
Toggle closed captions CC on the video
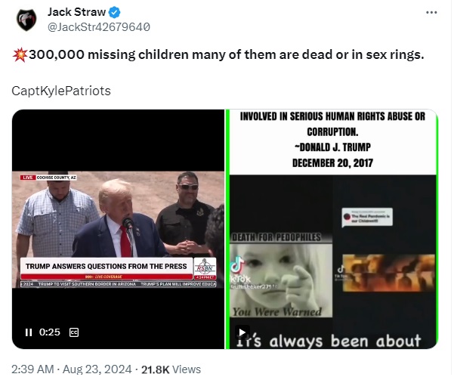point(75,334)
